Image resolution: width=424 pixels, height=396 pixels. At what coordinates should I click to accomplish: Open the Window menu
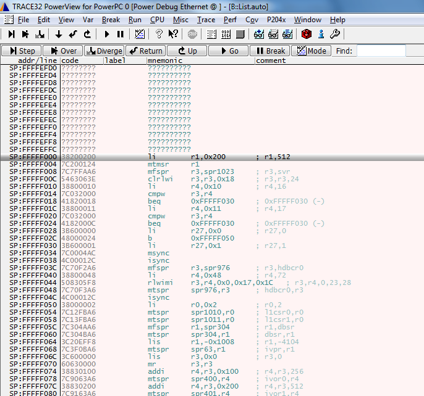[308, 20]
